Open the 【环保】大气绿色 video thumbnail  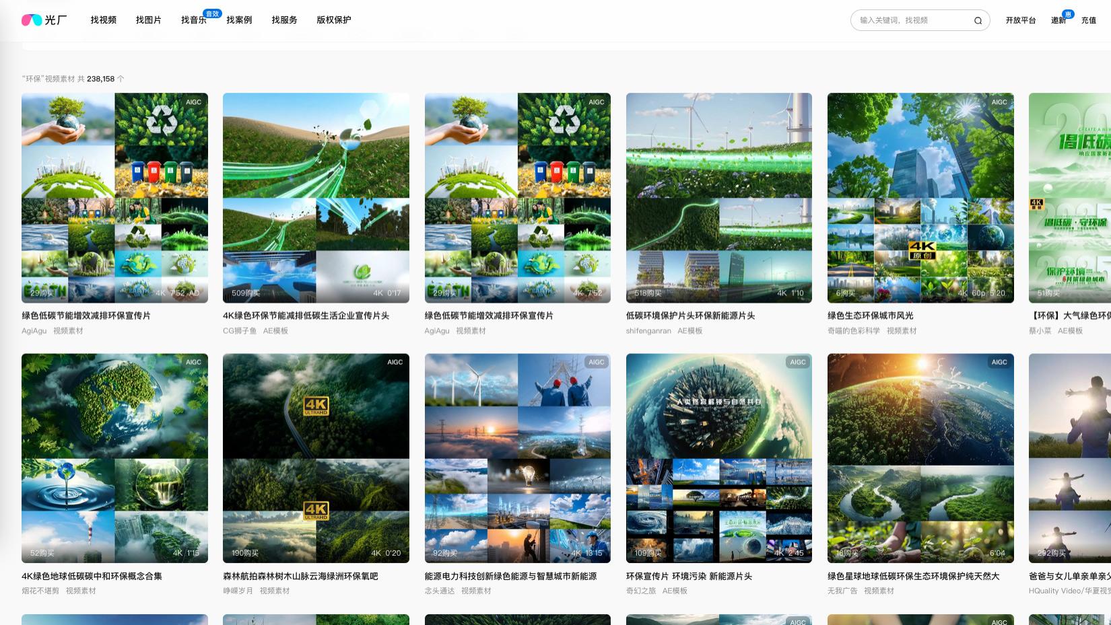click(x=1070, y=198)
